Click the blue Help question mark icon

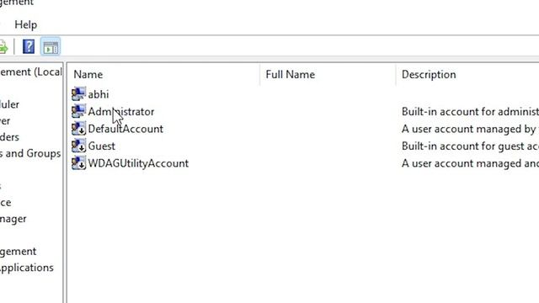coord(29,46)
